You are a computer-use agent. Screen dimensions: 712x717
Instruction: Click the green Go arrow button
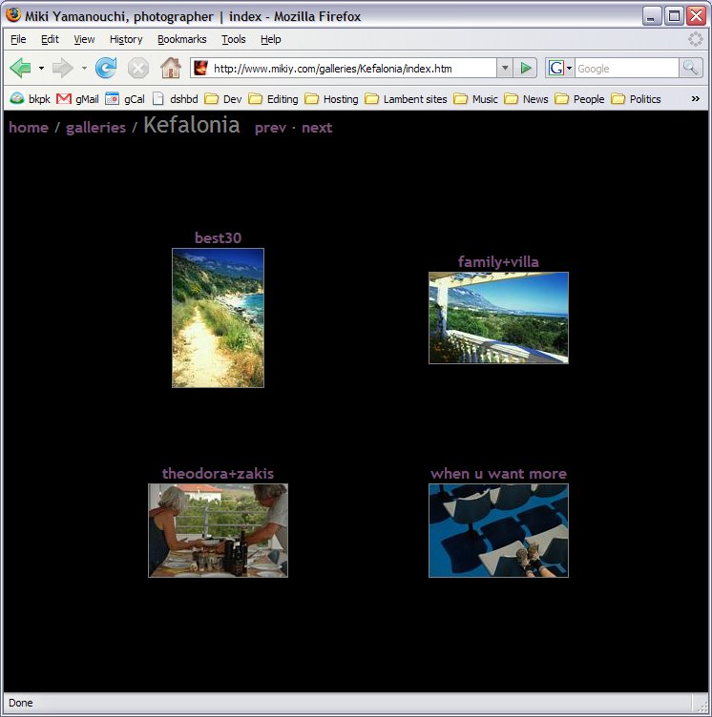click(x=526, y=68)
